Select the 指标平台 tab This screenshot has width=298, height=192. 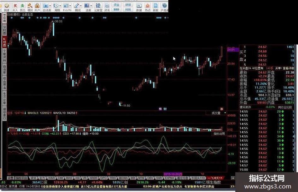point(21,178)
